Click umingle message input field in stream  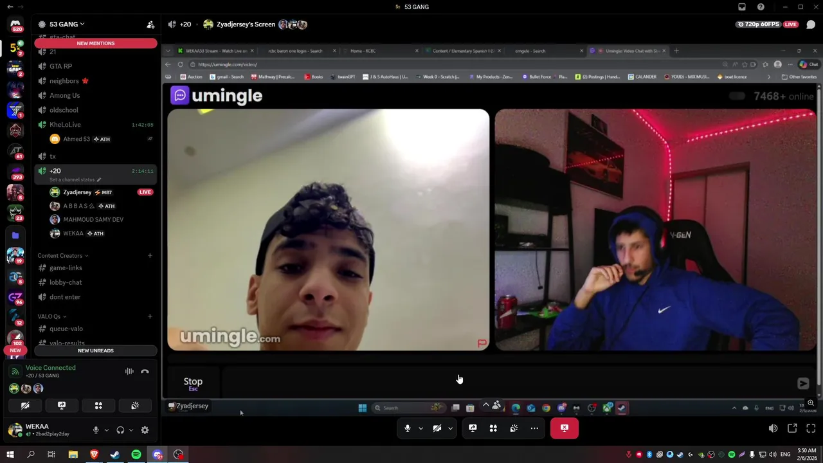[x=508, y=383]
